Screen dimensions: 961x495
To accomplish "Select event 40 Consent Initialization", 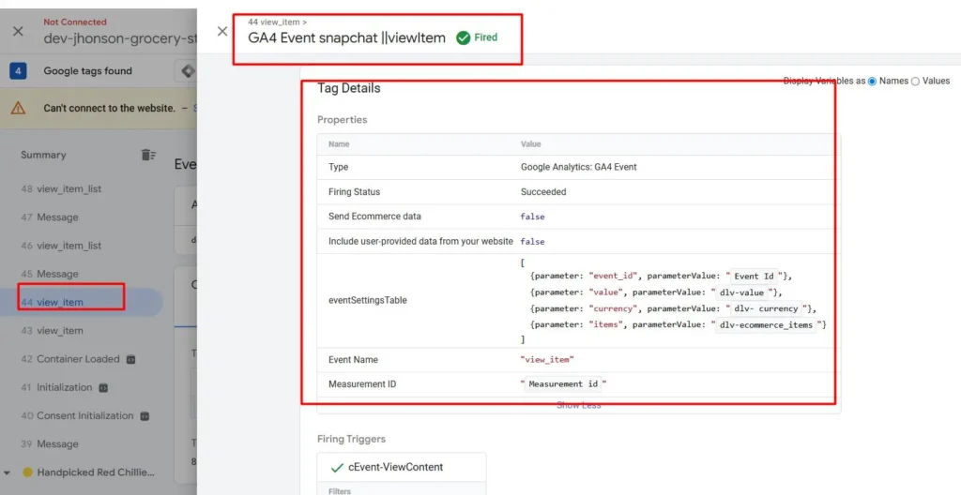I will 77,415.
